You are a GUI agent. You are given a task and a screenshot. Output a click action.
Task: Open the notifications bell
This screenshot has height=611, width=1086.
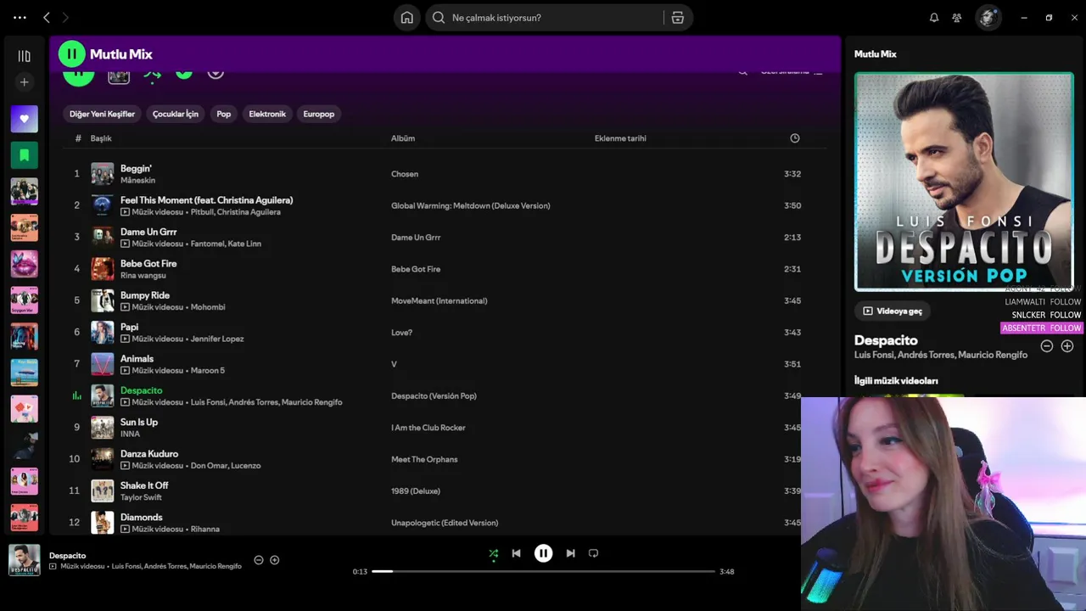pos(934,18)
